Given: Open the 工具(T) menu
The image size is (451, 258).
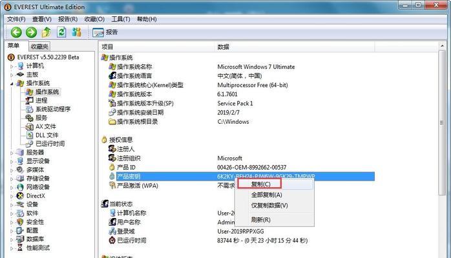Looking at the screenshot, I should point(121,19).
